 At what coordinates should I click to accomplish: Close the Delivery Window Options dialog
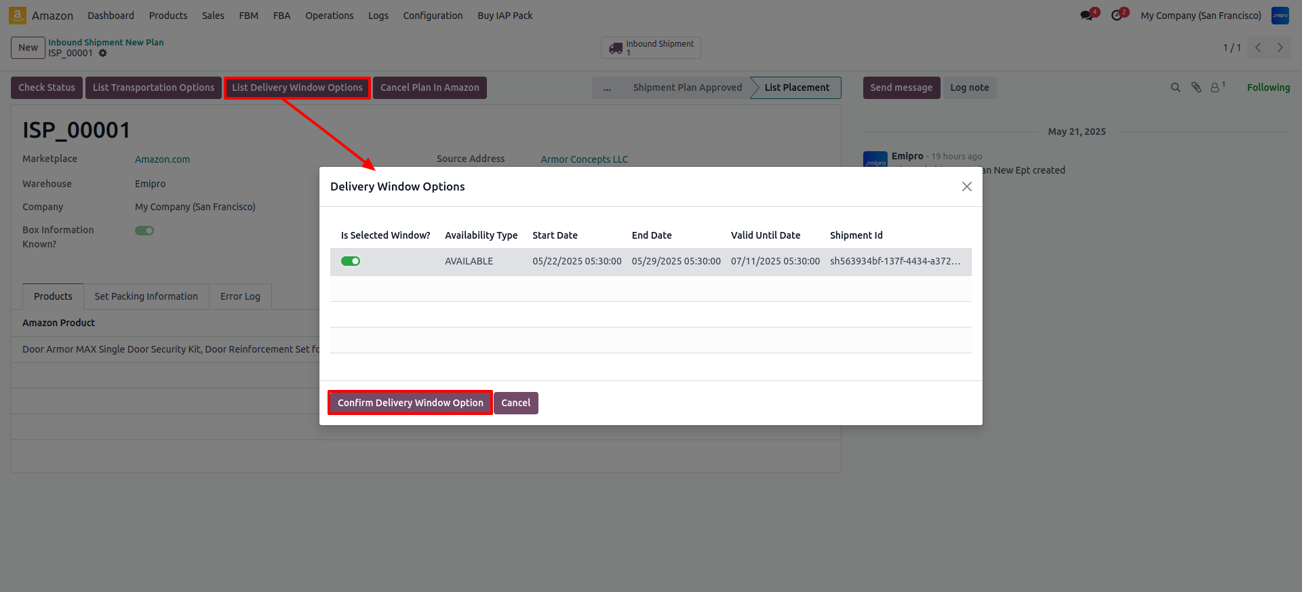967,186
